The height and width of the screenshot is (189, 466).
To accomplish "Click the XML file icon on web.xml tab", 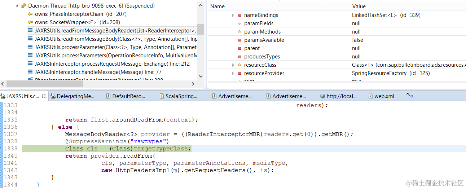I will pyautogui.click(x=370, y=96).
